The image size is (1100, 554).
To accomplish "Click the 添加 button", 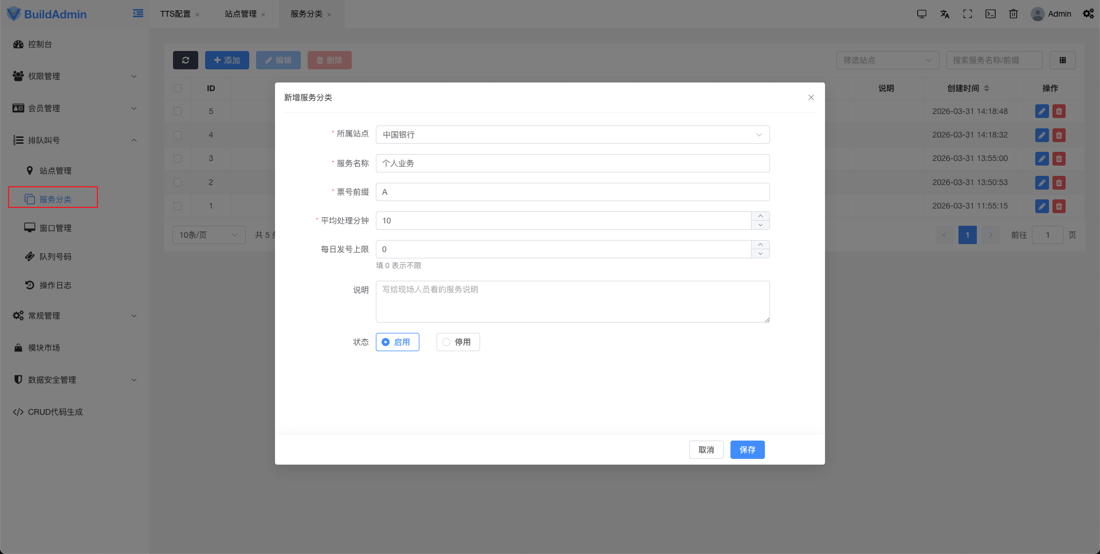I will [227, 60].
